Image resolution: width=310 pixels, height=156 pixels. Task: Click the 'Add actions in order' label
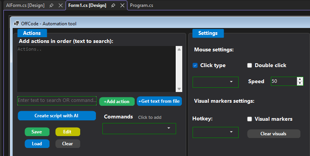[x=66, y=41]
